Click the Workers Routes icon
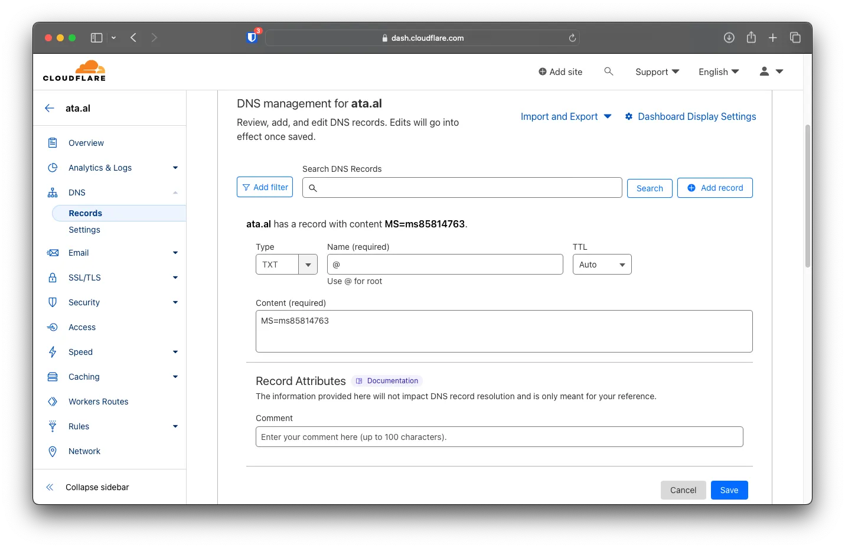Viewport: 845px width, 548px height. tap(53, 402)
